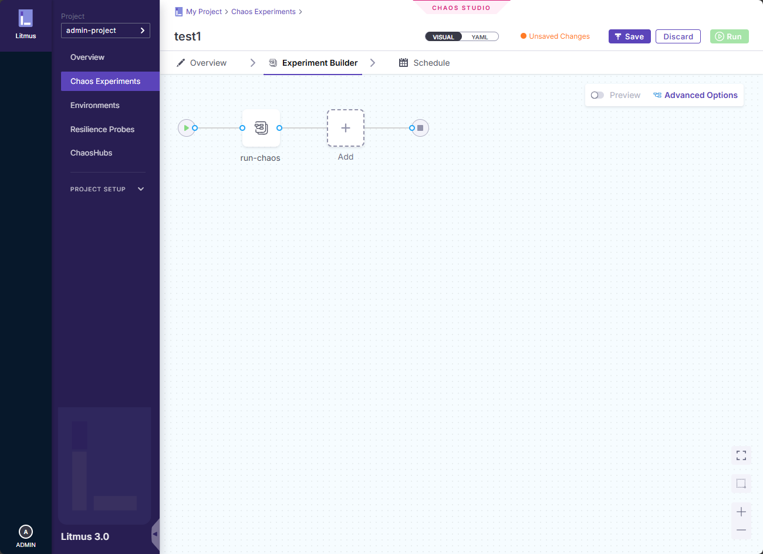This screenshot has height=554, width=763.
Task: Go to the Schedule tab
Action: tap(424, 63)
